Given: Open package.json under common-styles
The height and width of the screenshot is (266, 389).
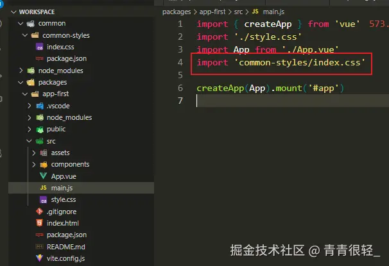Looking at the screenshot, I should tap(67, 59).
